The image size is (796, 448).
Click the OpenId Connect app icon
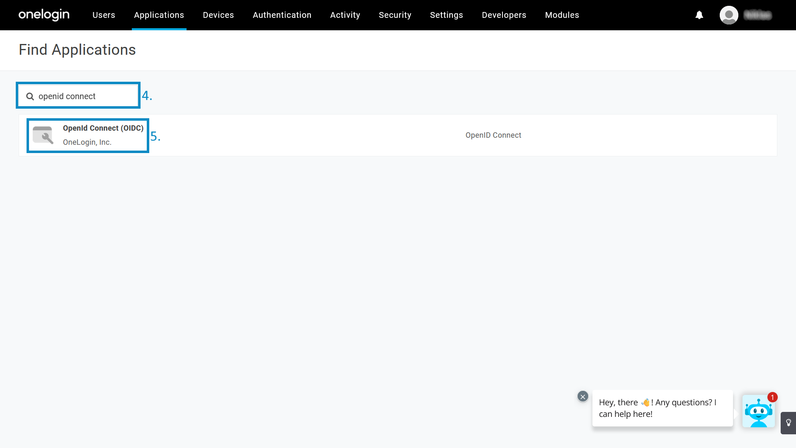tap(43, 135)
